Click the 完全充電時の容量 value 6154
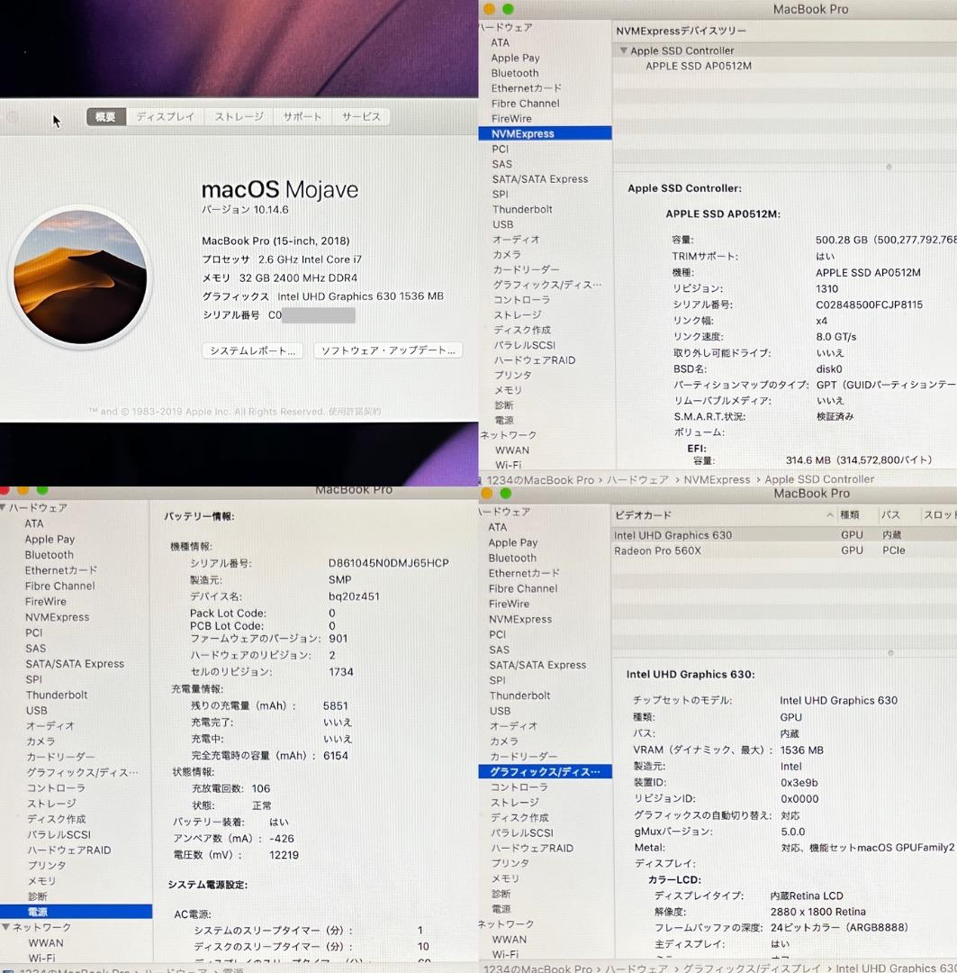Screen dimensions: 957x973 click(336, 756)
